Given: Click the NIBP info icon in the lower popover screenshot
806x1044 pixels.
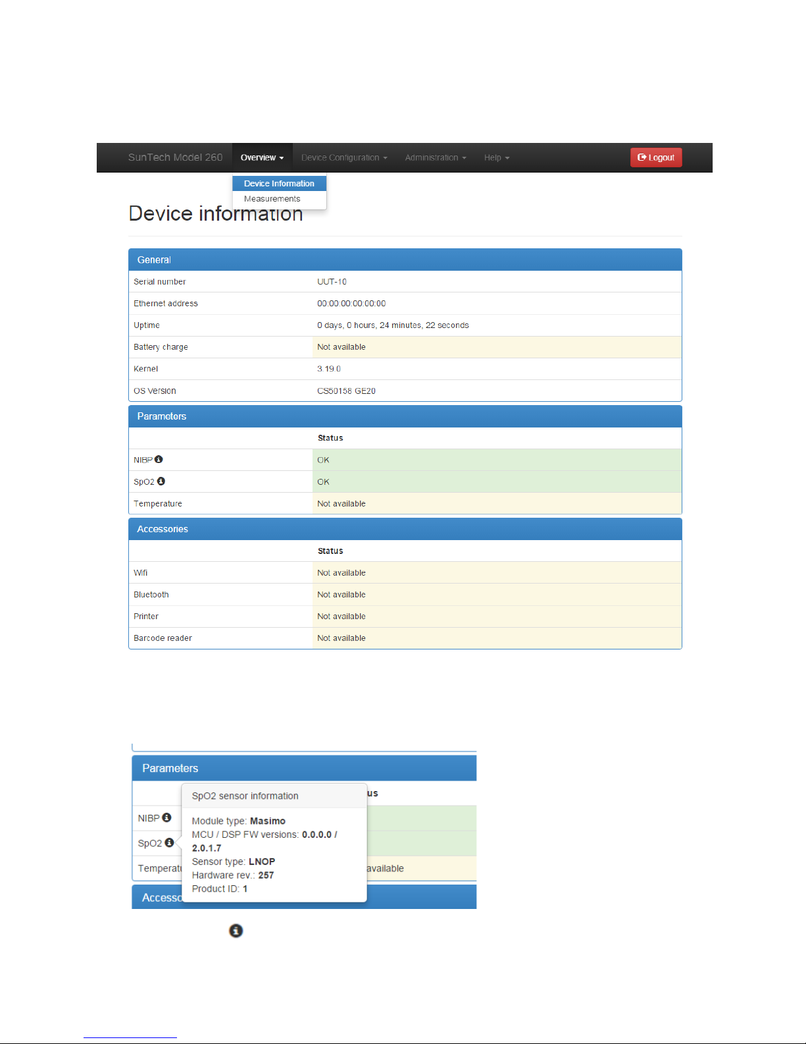Looking at the screenshot, I should pyautogui.click(x=166, y=817).
